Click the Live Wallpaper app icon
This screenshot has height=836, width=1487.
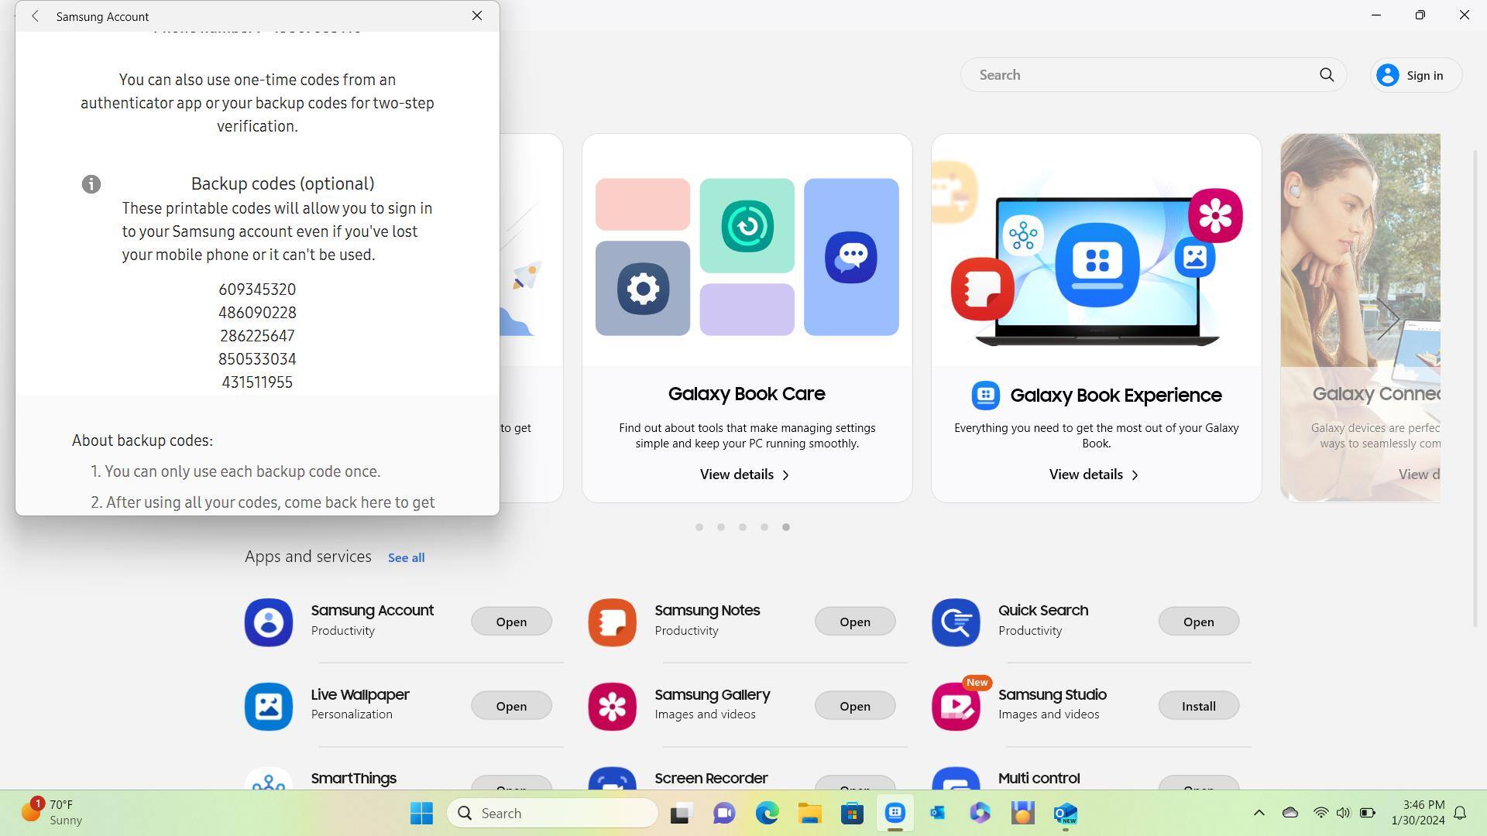pos(269,706)
